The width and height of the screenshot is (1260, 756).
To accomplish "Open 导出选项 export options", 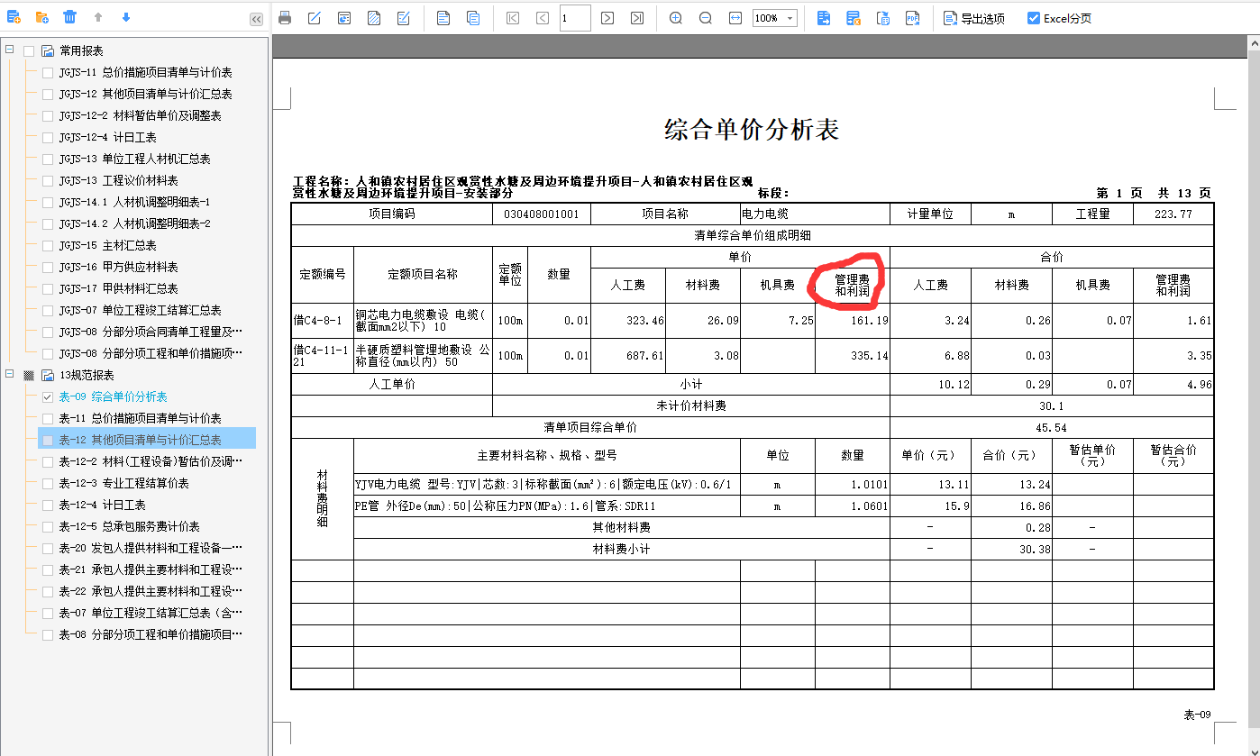I will pyautogui.click(x=974, y=18).
